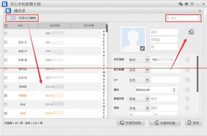207x136 pixels.
Task: Toggle the 仅显示已删除 OFF switch
Action: pos(12,18)
